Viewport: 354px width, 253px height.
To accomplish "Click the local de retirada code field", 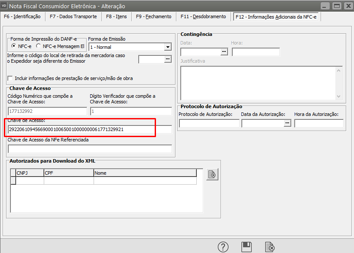I will (152, 59).
